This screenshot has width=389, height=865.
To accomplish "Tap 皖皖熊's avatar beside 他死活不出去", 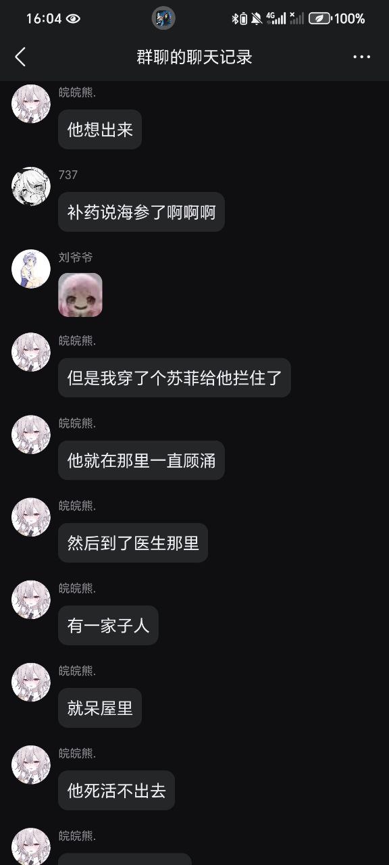I will point(31,765).
